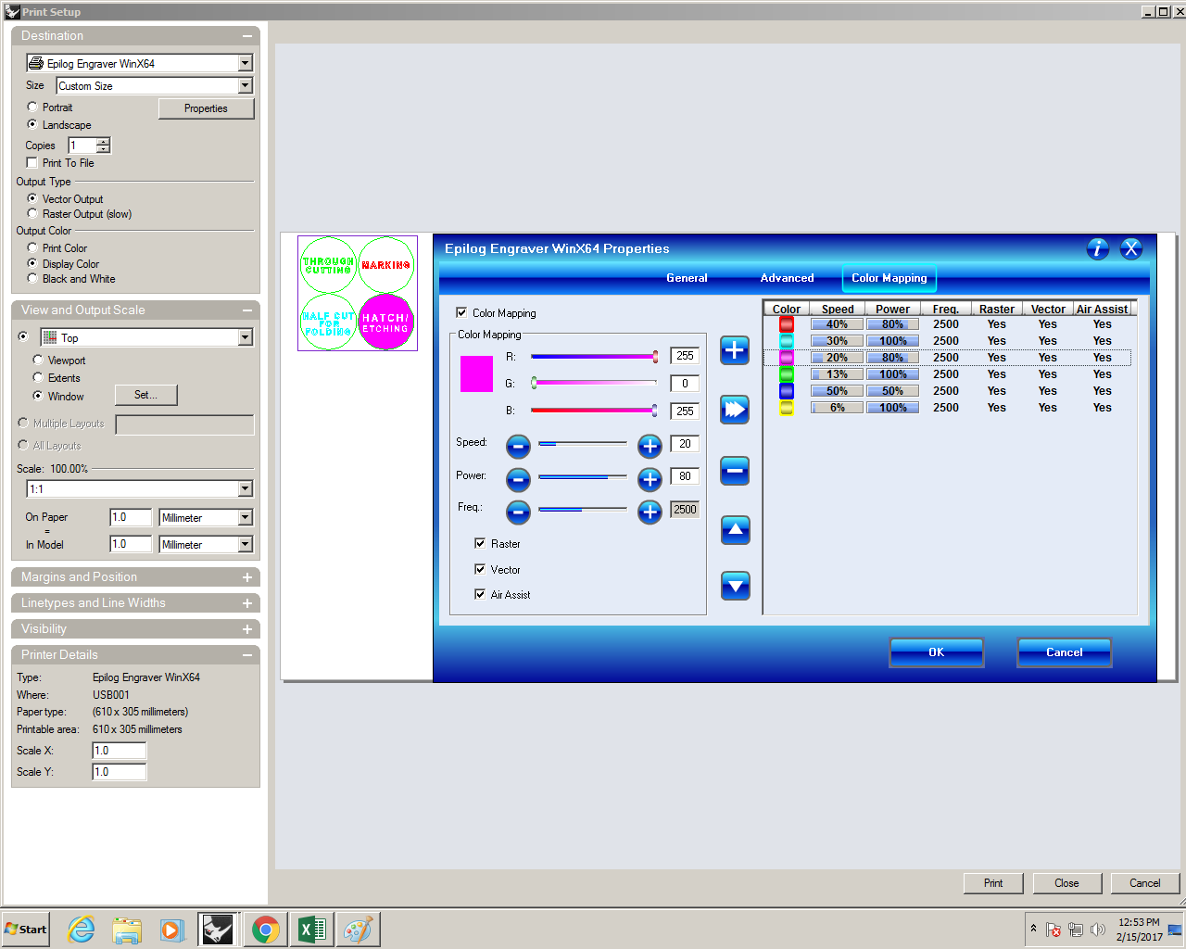Open Paint from the taskbar
1186x949 pixels.
[x=358, y=930]
